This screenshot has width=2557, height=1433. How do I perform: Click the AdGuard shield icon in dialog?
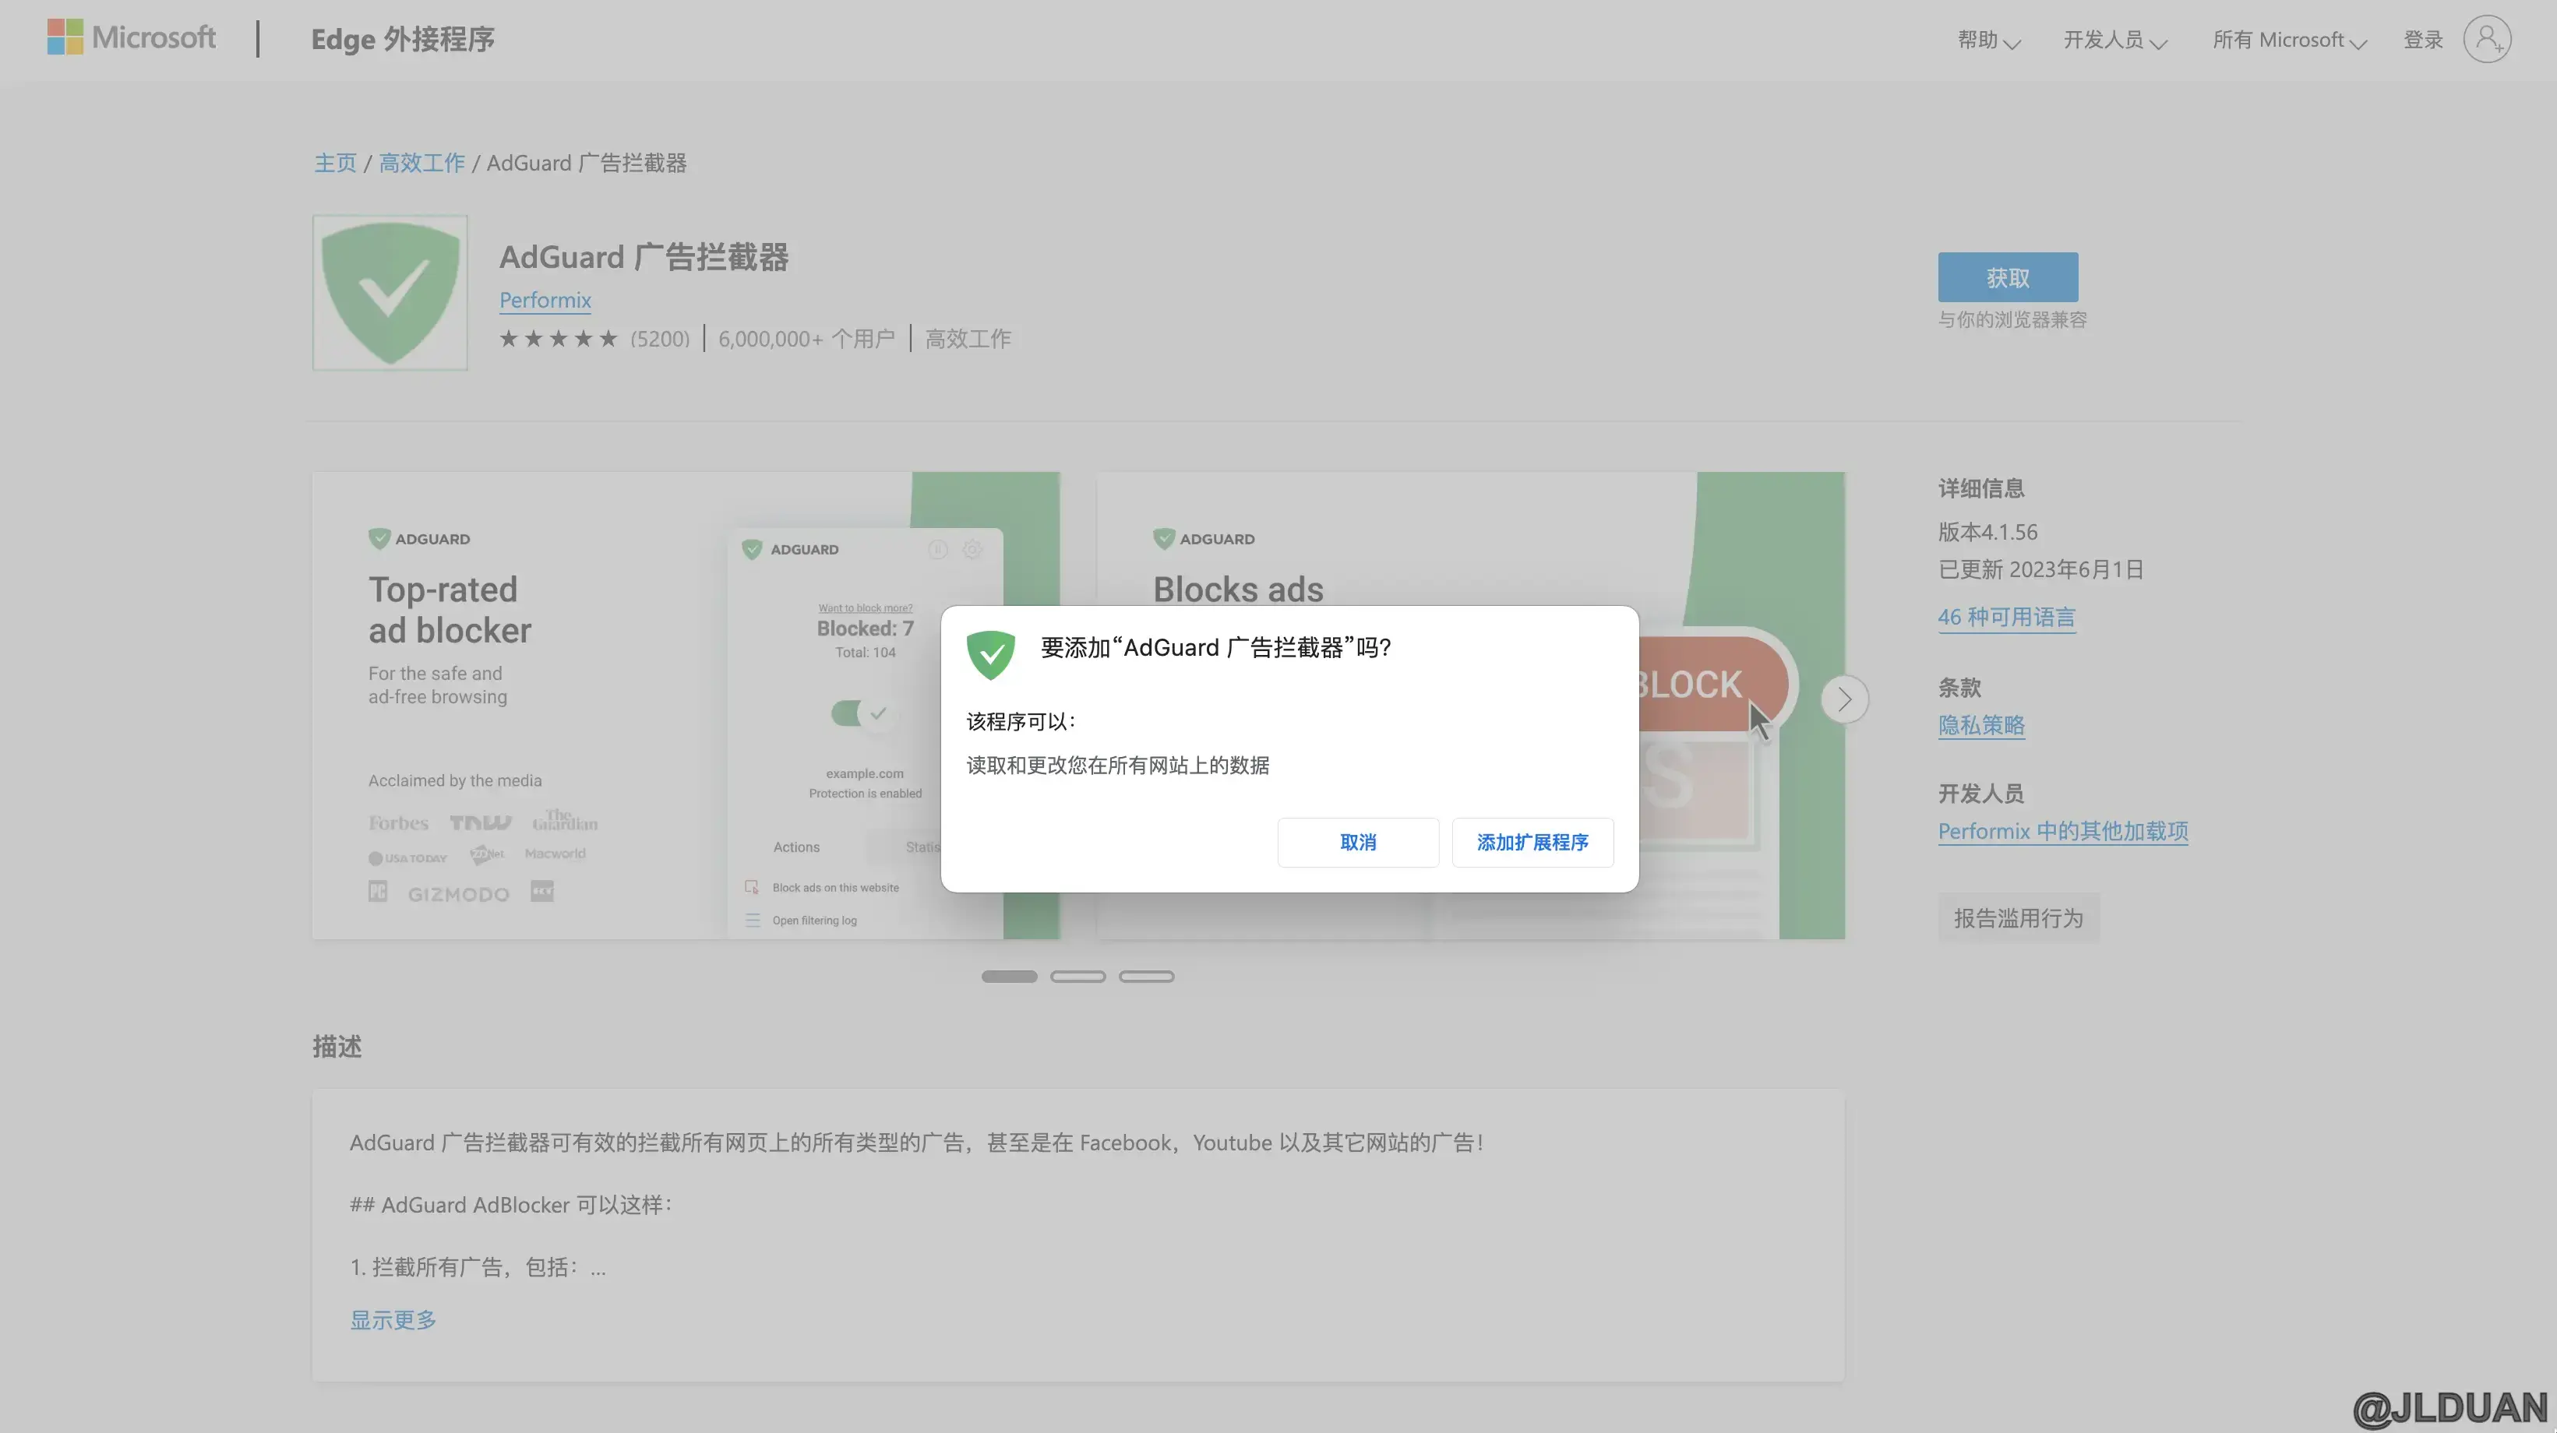991,654
